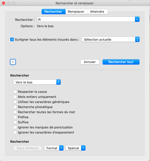The width and height of the screenshot is (150, 161).
Task: Check Rechercher toutes les formes du mot
Action: coord(15,112)
